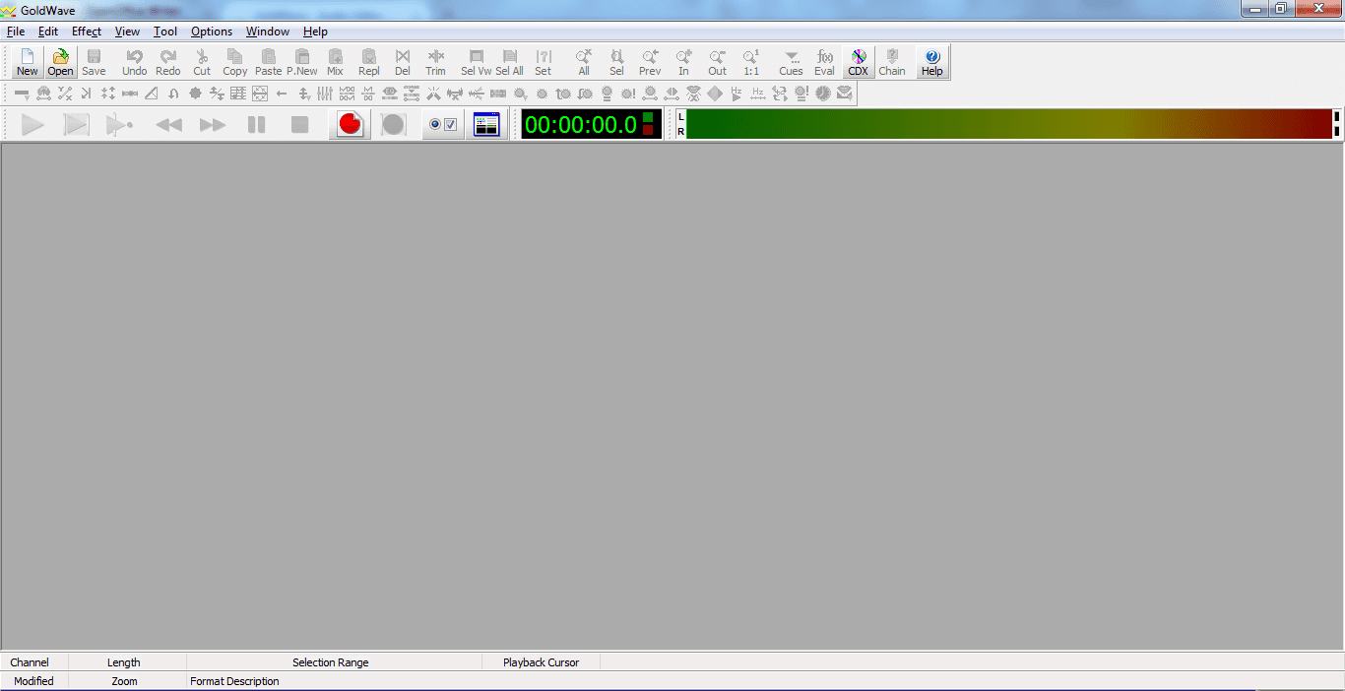Click the greyed-out round record button
This screenshot has height=691, width=1345.
[x=393, y=125]
